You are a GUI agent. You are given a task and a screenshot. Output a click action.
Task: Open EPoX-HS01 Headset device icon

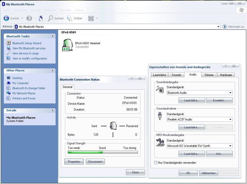[x=68, y=45]
